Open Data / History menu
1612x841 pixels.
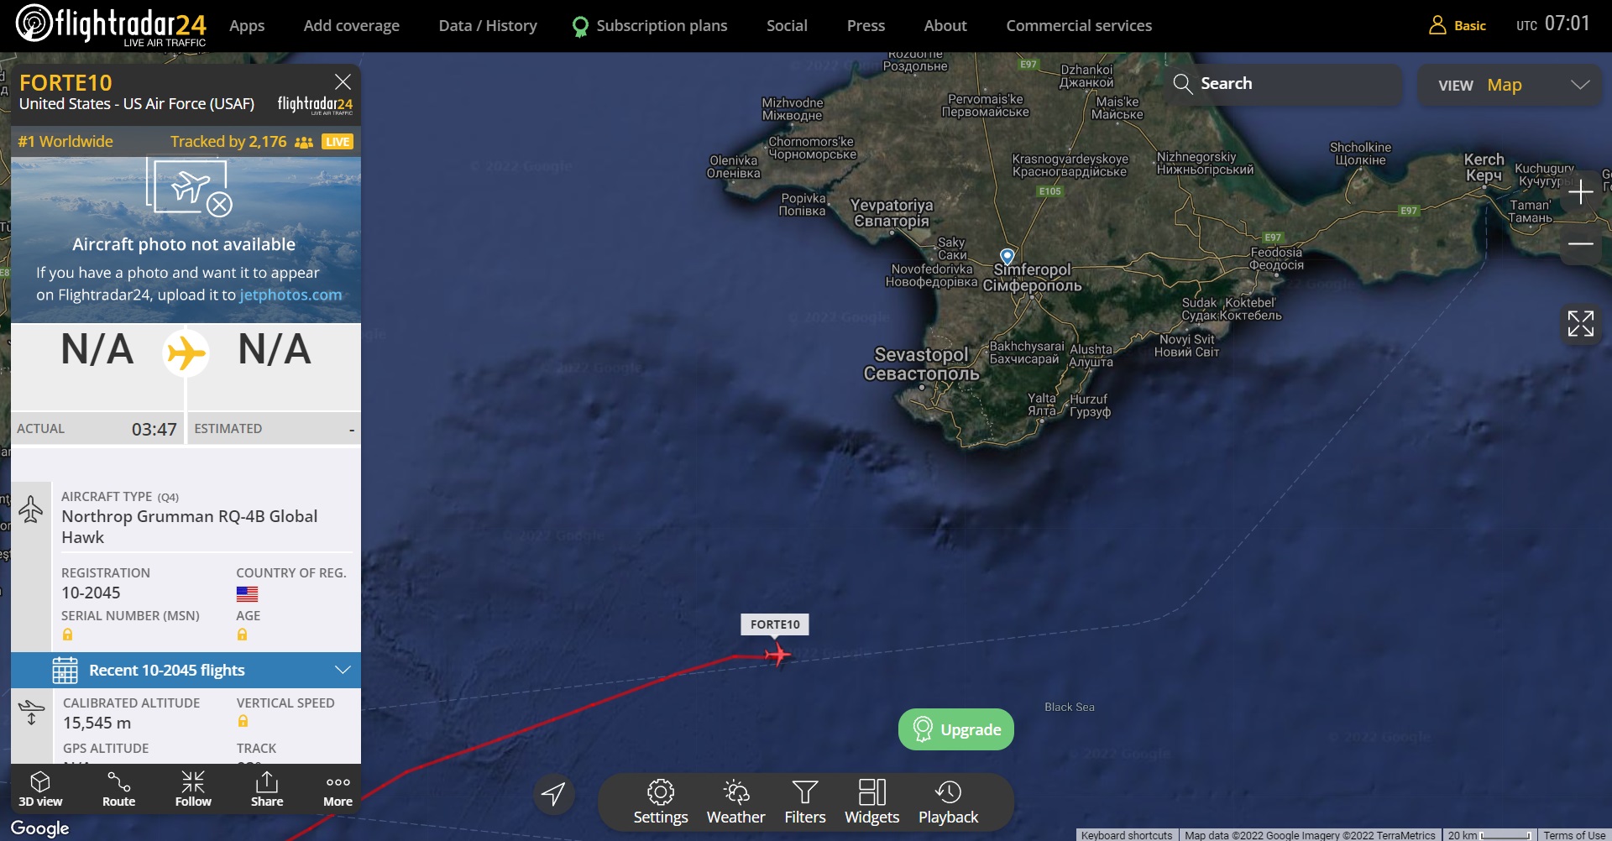(488, 26)
